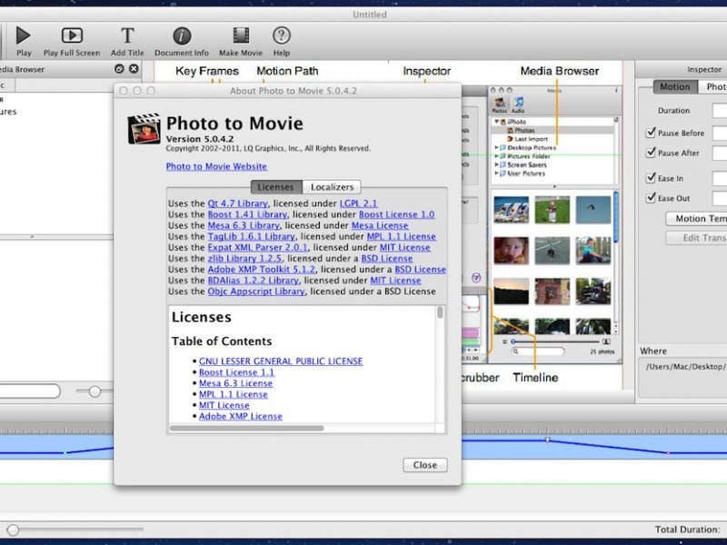Jump to Adobe XMP License section
This screenshot has width=727, height=545.
pyautogui.click(x=240, y=417)
